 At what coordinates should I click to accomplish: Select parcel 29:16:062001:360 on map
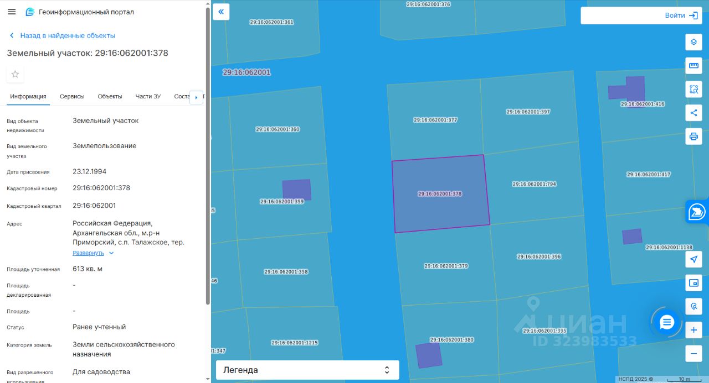pyautogui.click(x=278, y=129)
